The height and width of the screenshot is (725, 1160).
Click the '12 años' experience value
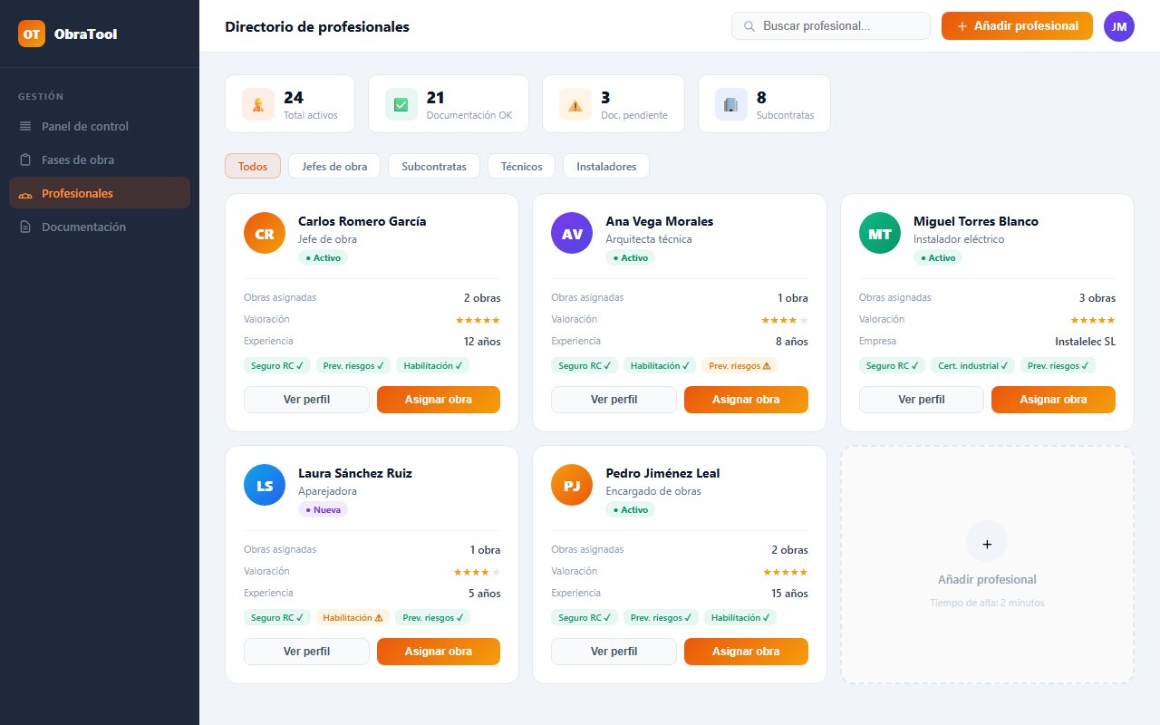pyautogui.click(x=482, y=342)
